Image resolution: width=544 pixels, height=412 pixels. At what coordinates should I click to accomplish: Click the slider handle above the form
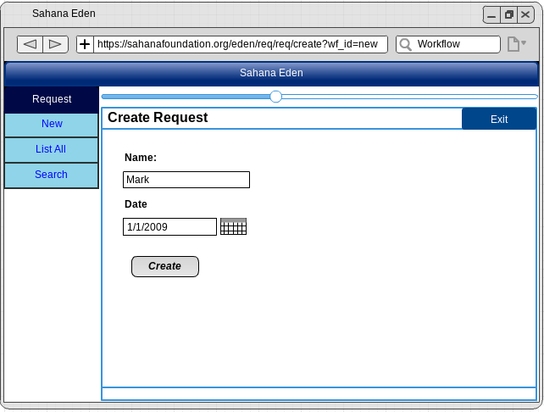tap(275, 97)
